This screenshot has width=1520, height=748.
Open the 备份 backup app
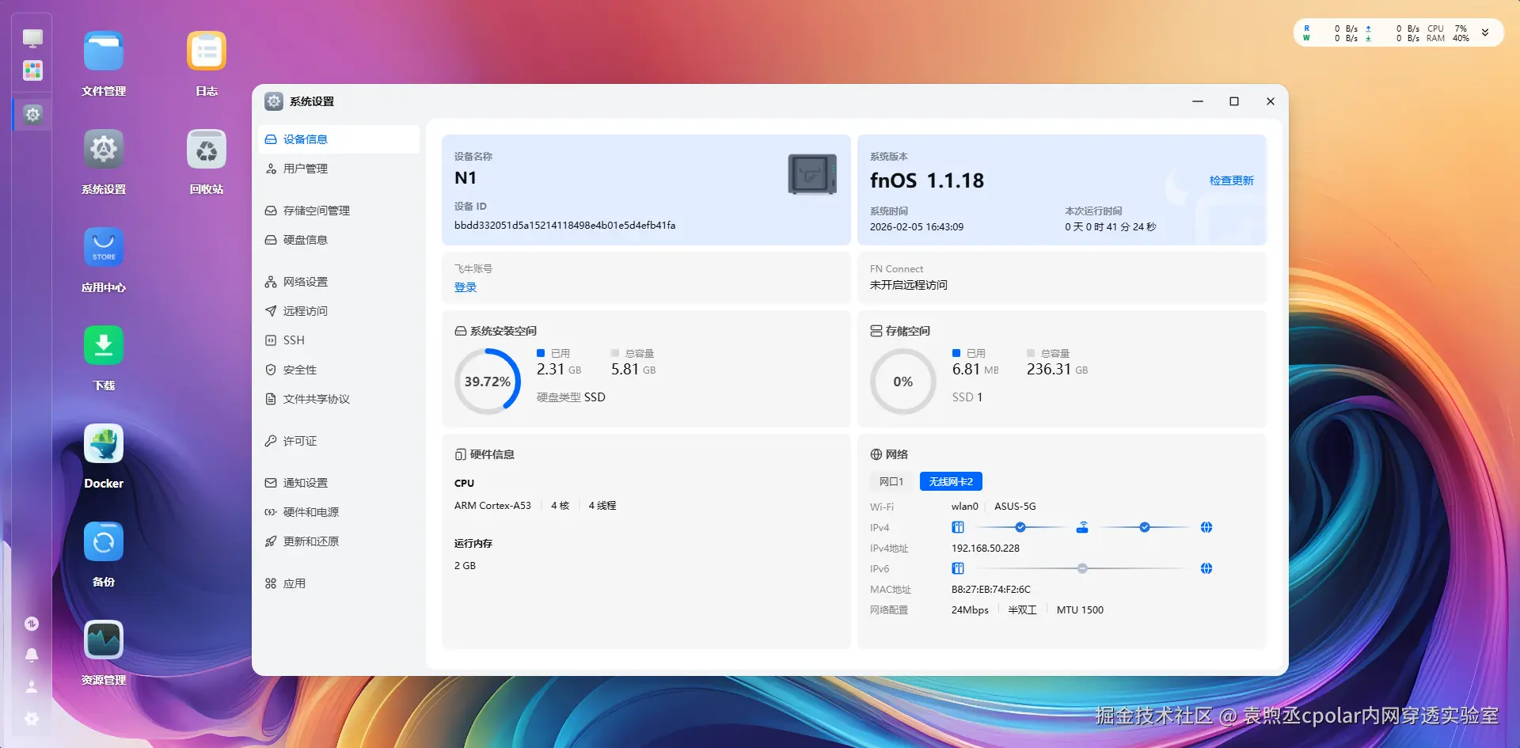(104, 542)
